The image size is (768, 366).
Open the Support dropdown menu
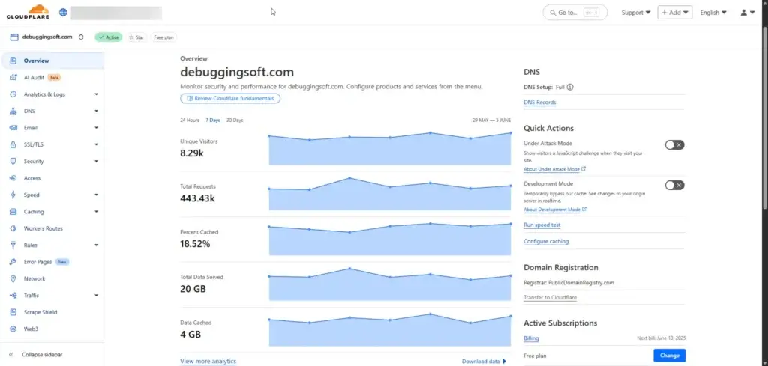point(636,13)
